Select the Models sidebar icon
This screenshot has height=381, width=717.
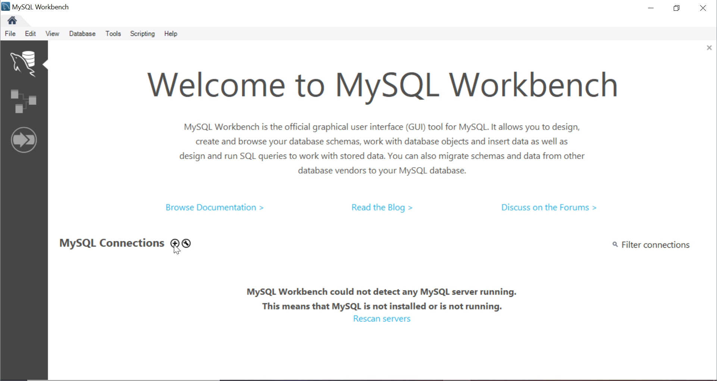24,101
